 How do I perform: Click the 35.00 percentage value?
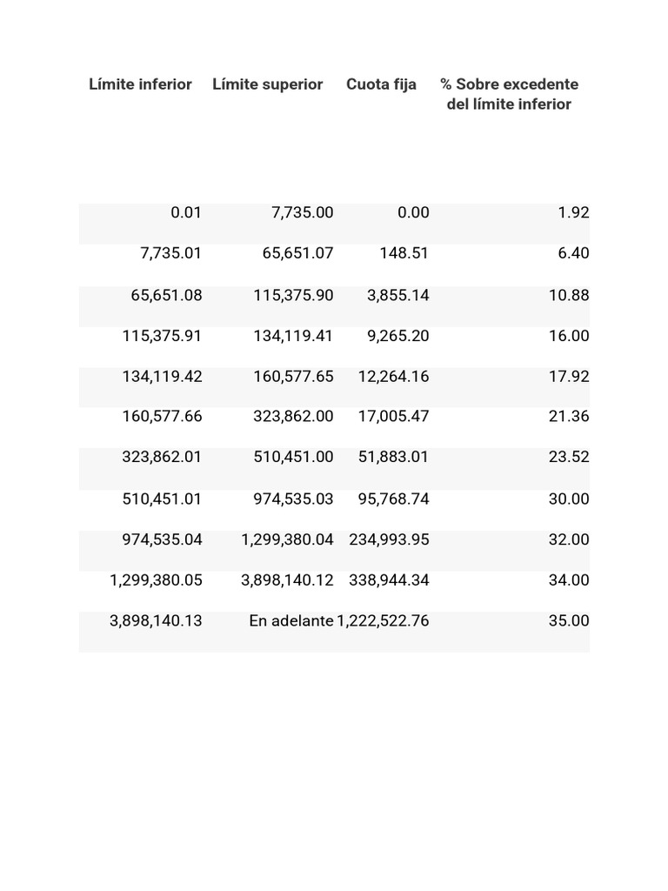tap(569, 620)
